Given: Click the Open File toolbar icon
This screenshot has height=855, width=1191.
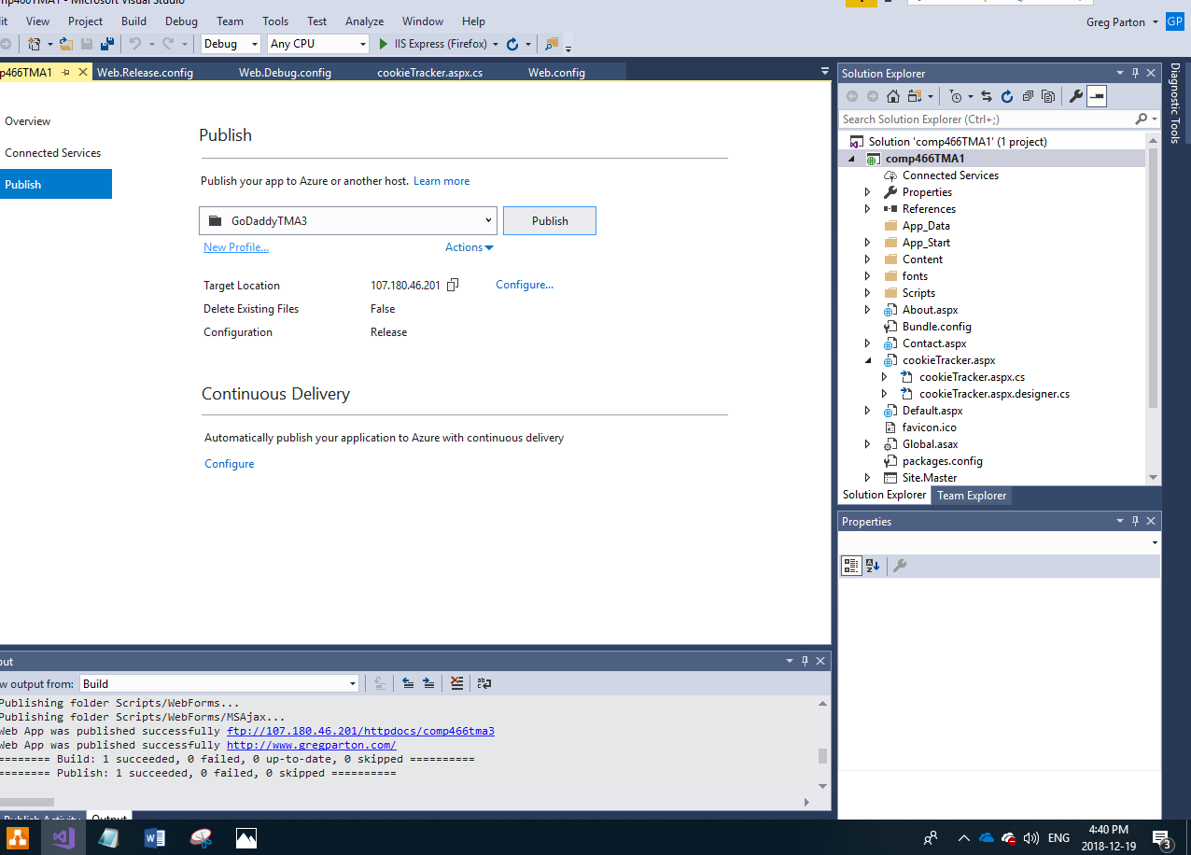Looking at the screenshot, I should (65, 44).
